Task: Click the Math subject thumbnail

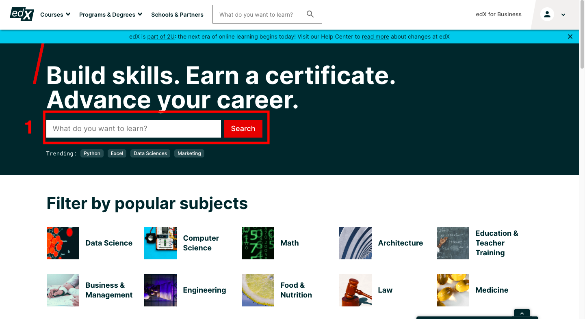Action: point(258,243)
